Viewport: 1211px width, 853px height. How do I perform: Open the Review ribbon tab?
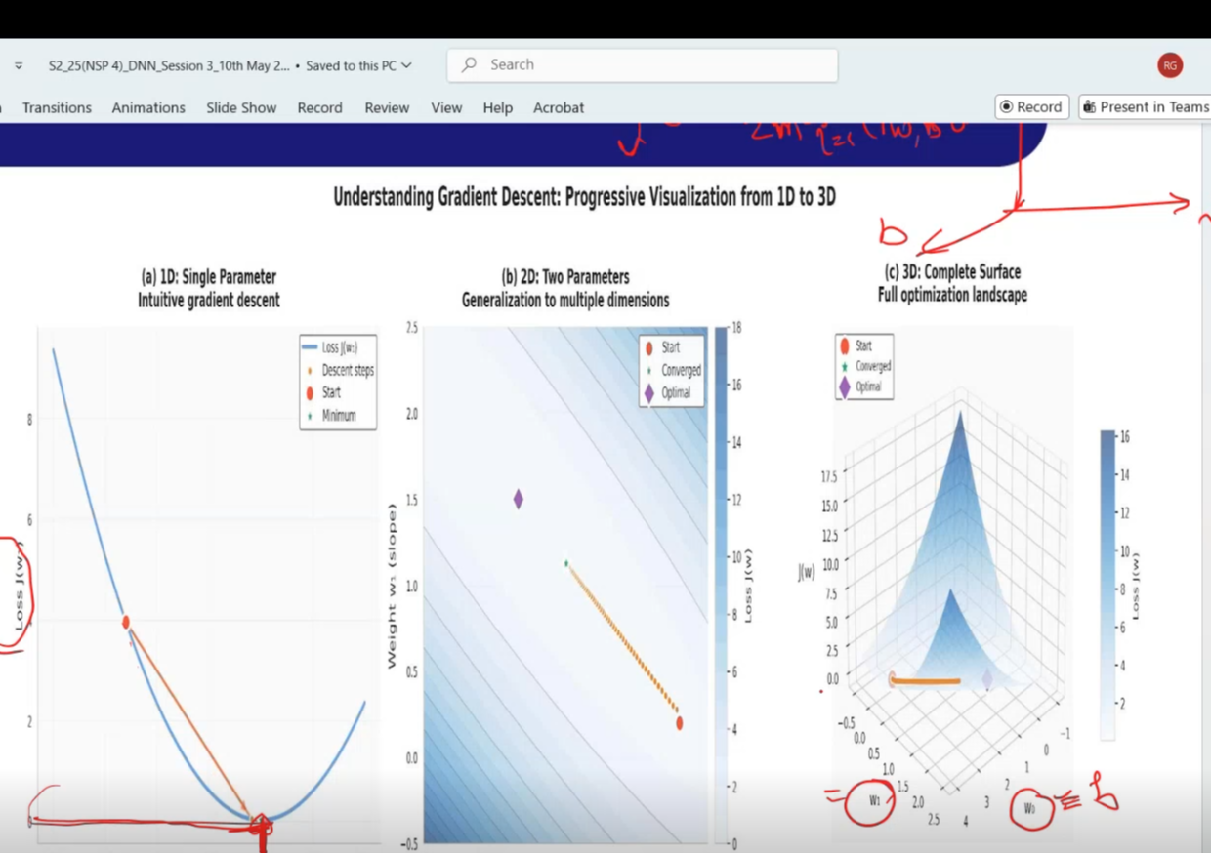coord(387,107)
